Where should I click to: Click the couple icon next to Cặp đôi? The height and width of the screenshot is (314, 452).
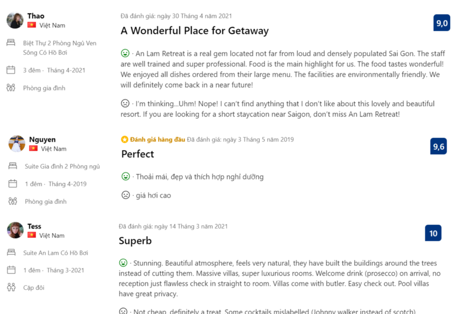pyautogui.click(x=11, y=287)
